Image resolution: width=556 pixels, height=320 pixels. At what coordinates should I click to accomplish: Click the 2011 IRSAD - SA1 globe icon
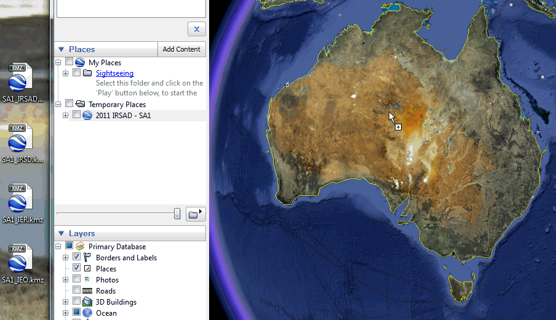[x=87, y=115]
